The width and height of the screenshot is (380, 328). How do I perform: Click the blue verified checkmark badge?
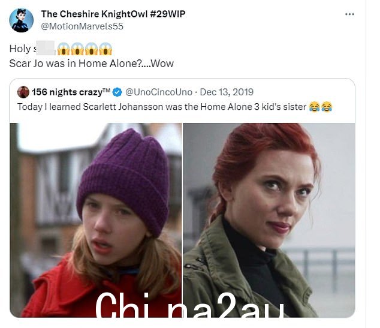pos(117,92)
